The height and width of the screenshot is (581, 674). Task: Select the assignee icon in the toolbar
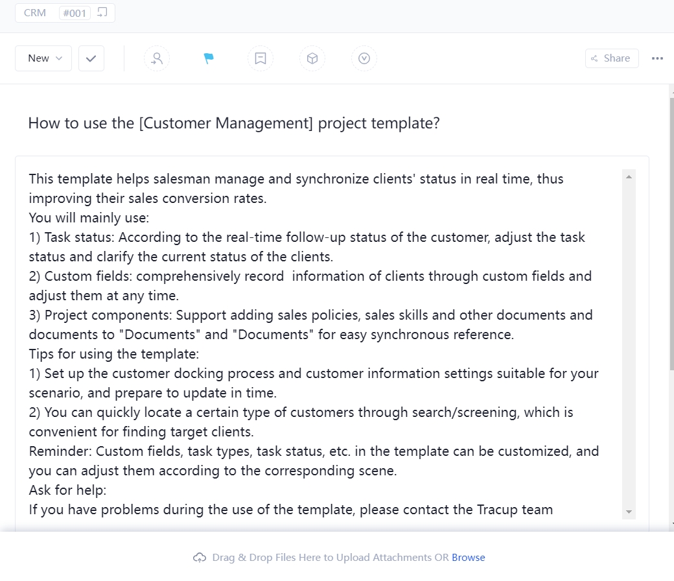coord(157,58)
